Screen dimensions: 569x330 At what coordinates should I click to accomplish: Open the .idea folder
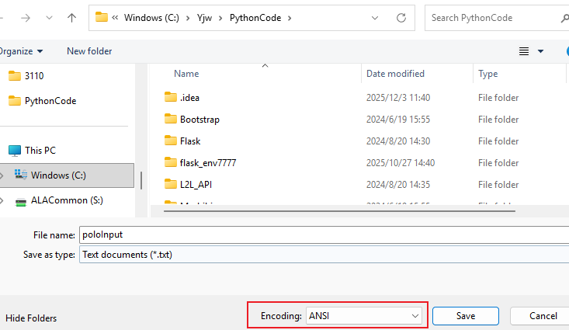[x=190, y=98]
